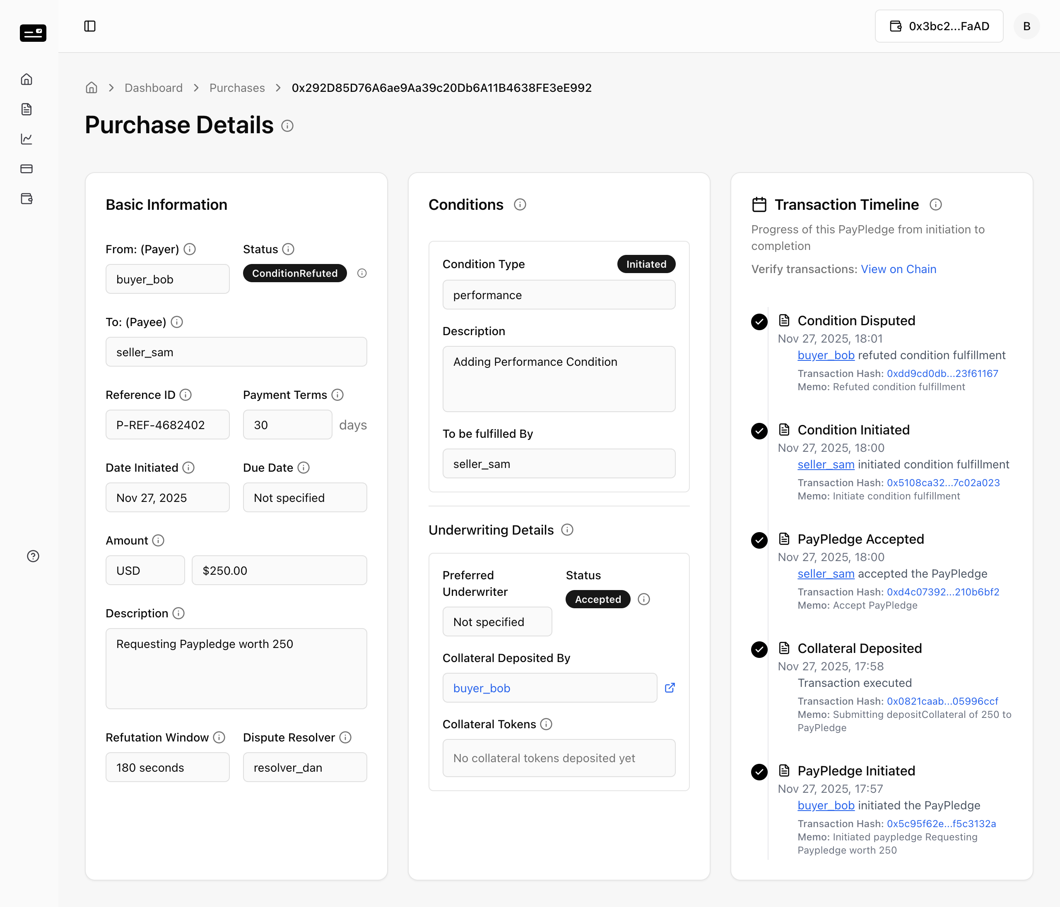The image size is (1060, 907).
Task: Open the card icon in the sidebar
Action: 26,169
